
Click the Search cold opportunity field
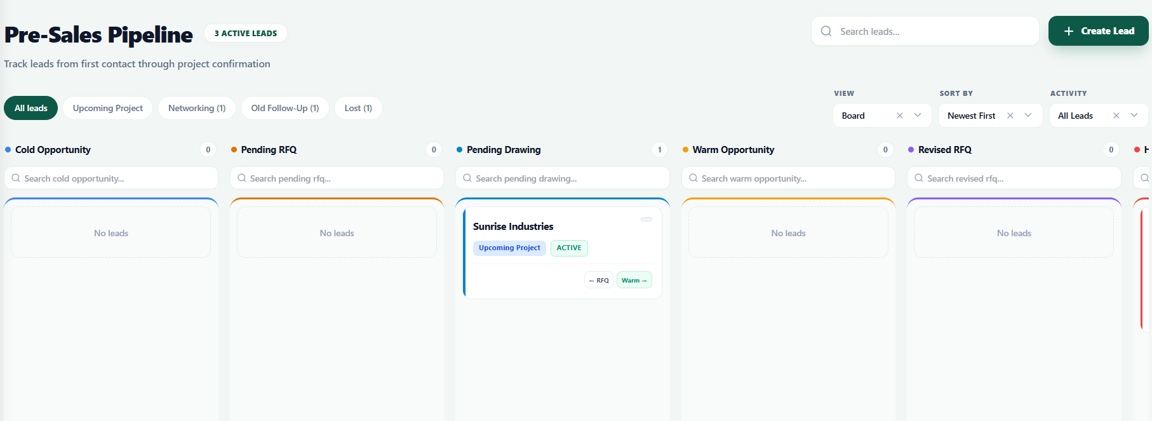(x=111, y=178)
